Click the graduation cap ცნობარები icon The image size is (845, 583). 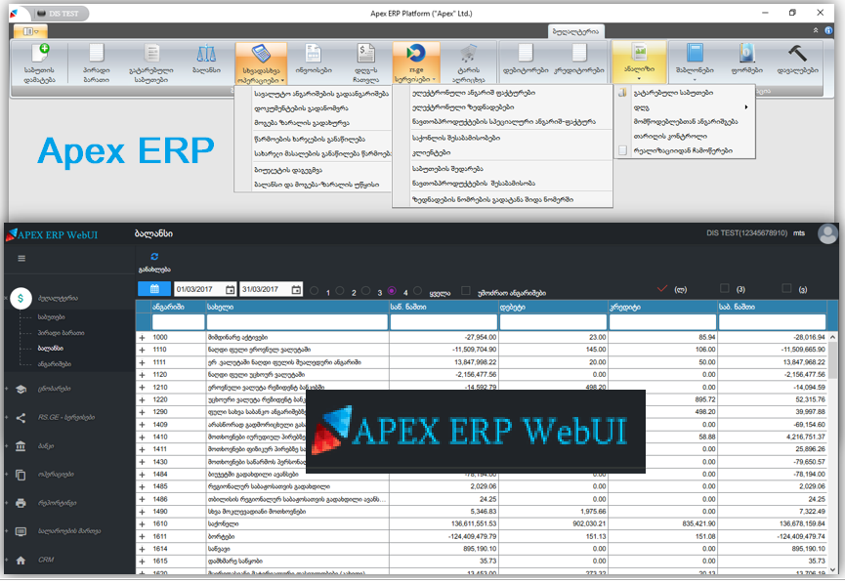coord(21,389)
